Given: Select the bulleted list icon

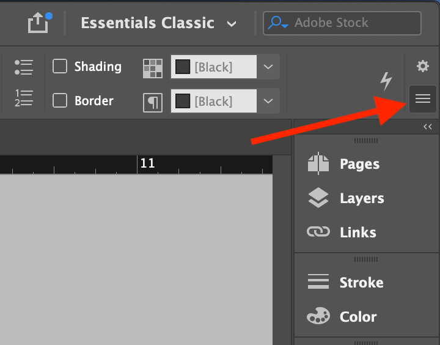Looking at the screenshot, I should (23, 67).
